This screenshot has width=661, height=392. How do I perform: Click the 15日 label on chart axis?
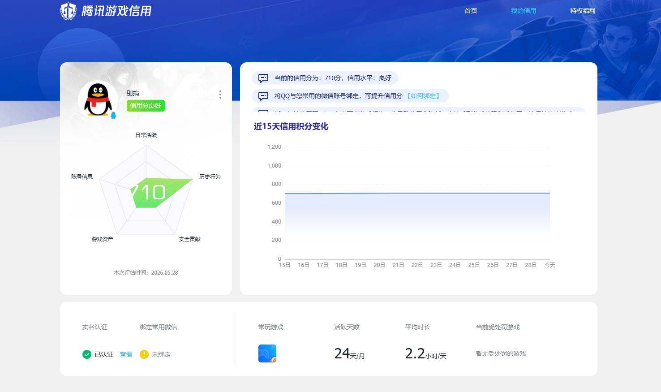tap(284, 265)
